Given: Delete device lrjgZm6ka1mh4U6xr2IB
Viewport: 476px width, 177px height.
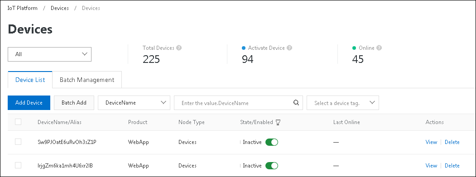Looking at the screenshot, I should click(452, 166).
